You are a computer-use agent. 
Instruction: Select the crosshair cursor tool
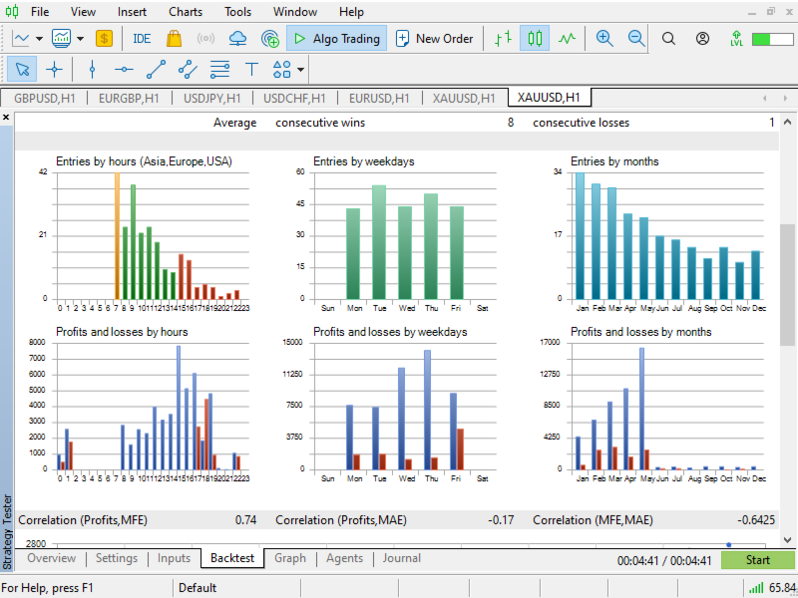[x=54, y=69]
